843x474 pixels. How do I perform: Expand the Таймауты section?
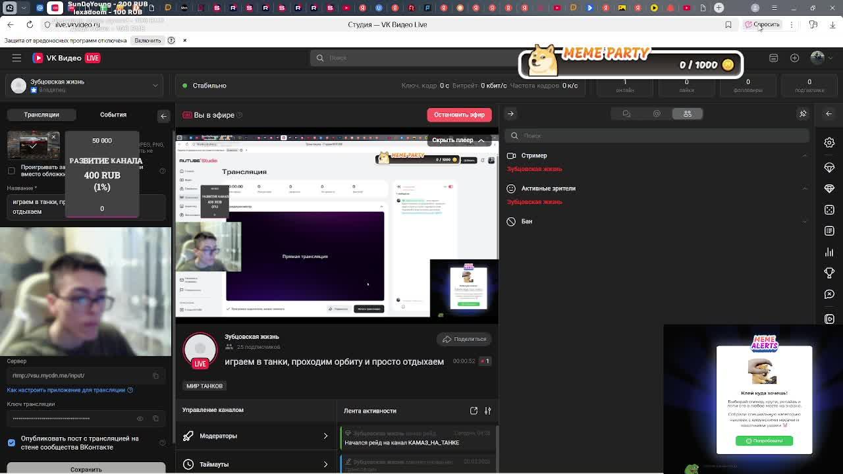click(x=256, y=464)
